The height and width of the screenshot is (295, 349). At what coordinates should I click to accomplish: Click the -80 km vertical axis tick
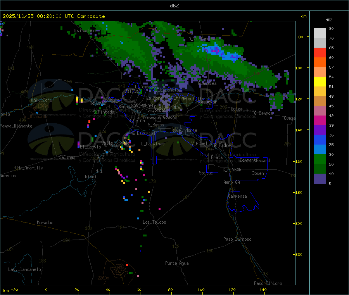click(300, 37)
